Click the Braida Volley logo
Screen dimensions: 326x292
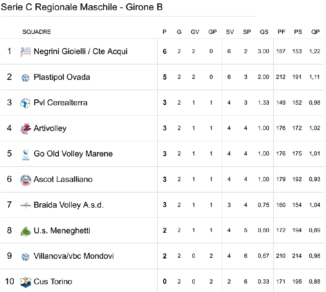(26, 205)
